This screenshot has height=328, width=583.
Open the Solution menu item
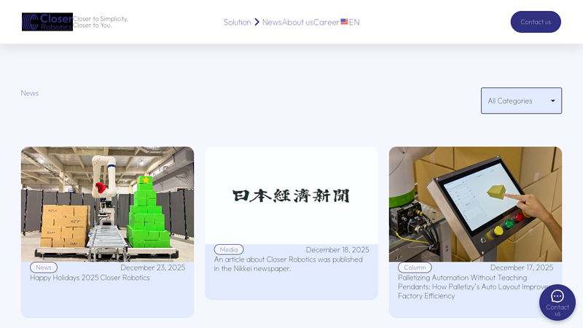click(237, 23)
